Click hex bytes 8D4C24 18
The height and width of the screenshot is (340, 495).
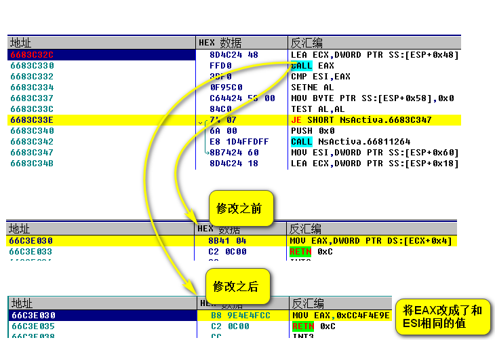pos(234,164)
